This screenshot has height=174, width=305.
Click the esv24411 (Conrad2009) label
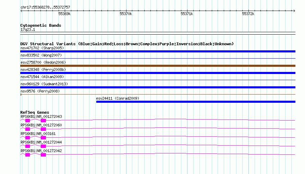coord(118,98)
